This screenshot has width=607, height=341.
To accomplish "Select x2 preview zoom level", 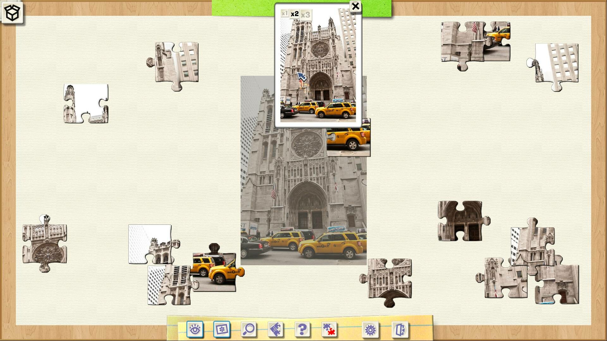I will (295, 14).
